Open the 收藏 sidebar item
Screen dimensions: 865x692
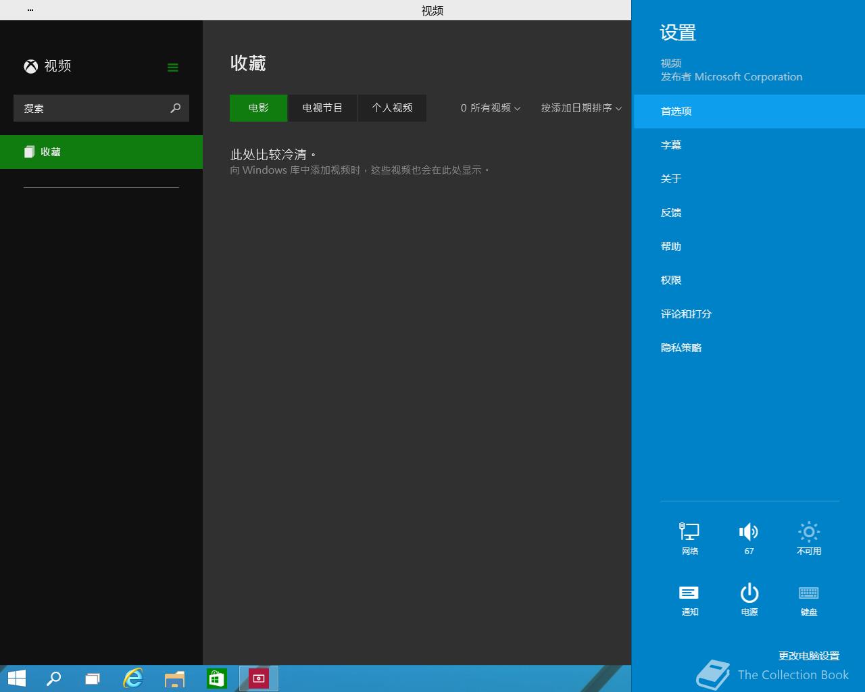(101, 152)
